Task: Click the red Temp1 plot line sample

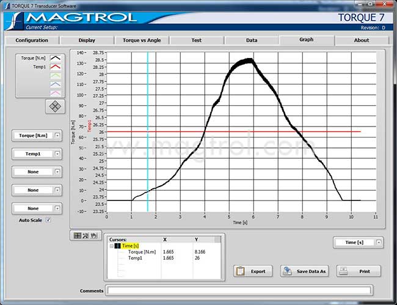Action: [55, 67]
